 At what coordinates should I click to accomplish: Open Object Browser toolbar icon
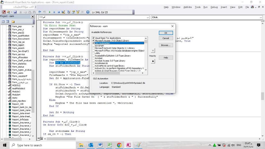[78, 12]
